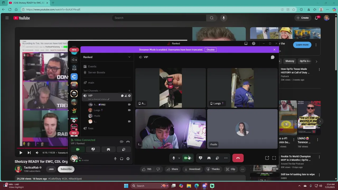Viewport: 338px width, 190px height.
Task: Show the next recommendation filter chips
Action: (x=316, y=61)
